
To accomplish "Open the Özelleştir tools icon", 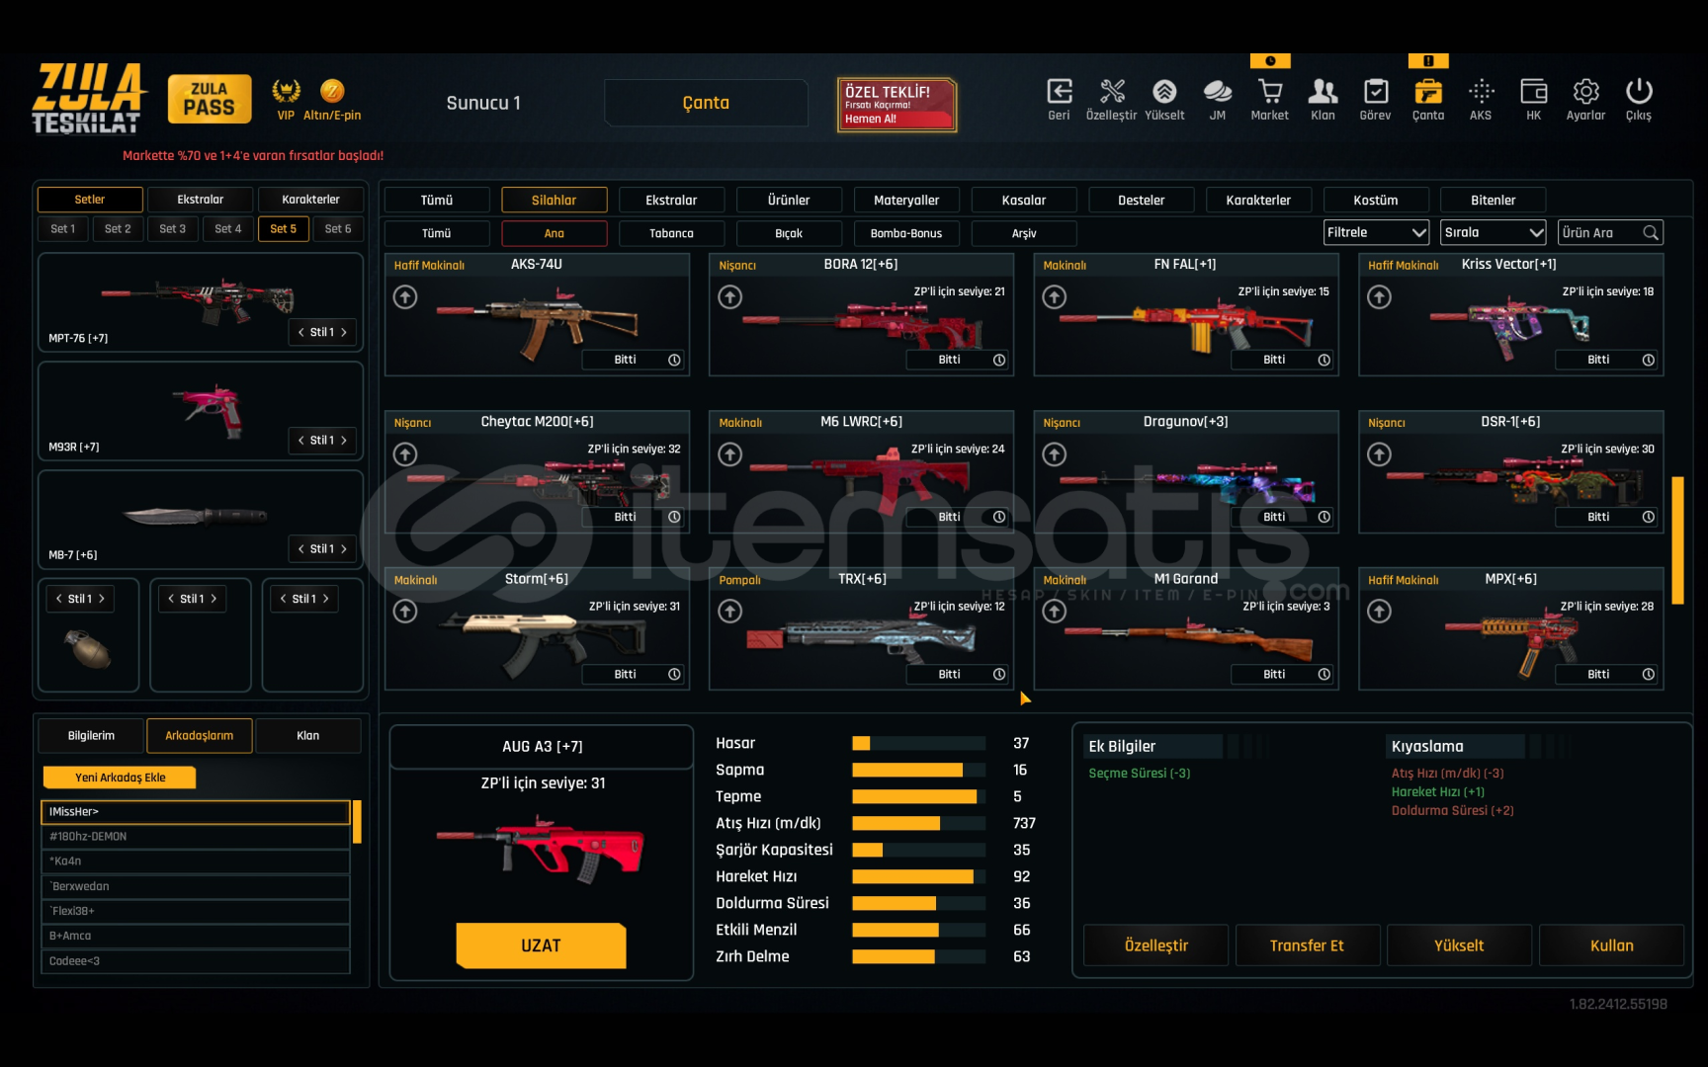I will 1112,92.
